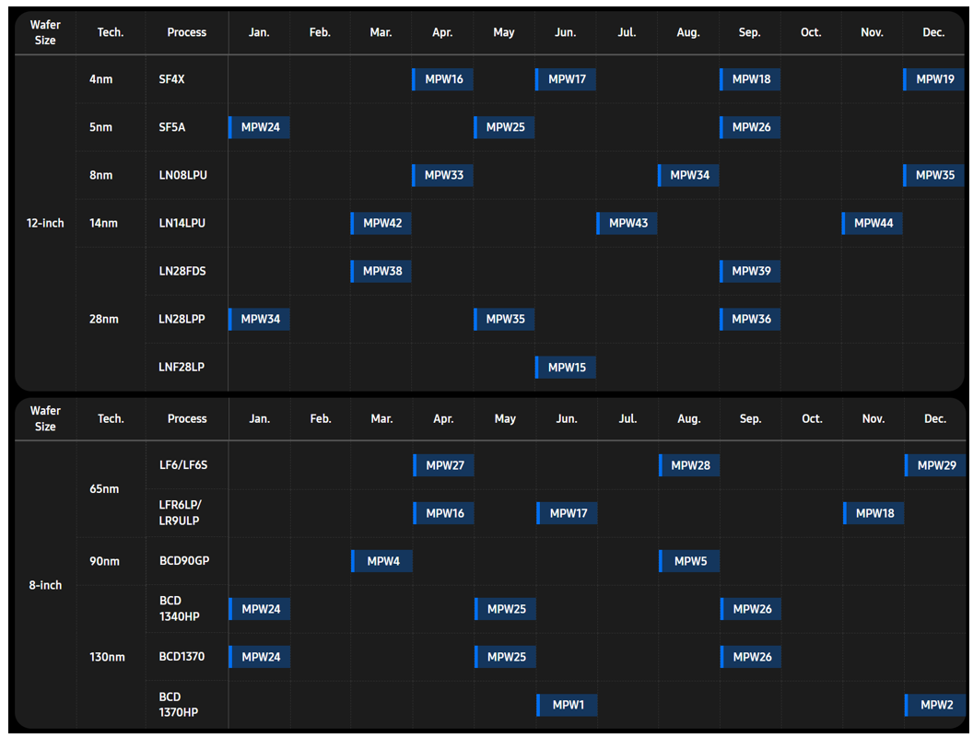Click MPW28 in LF6/LF6S row

[x=689, y=465]
